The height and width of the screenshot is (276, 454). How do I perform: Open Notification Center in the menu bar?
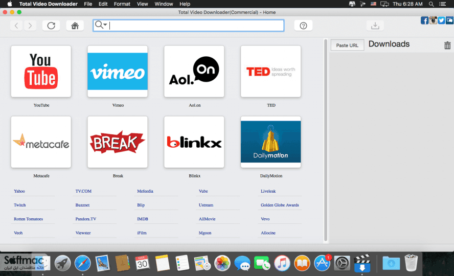442,4
